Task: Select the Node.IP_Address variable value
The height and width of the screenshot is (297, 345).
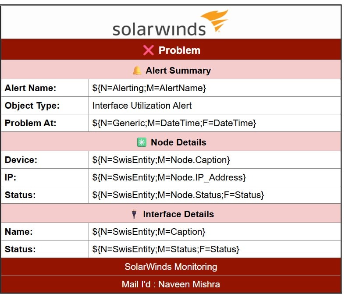Action: click(169, 177)
